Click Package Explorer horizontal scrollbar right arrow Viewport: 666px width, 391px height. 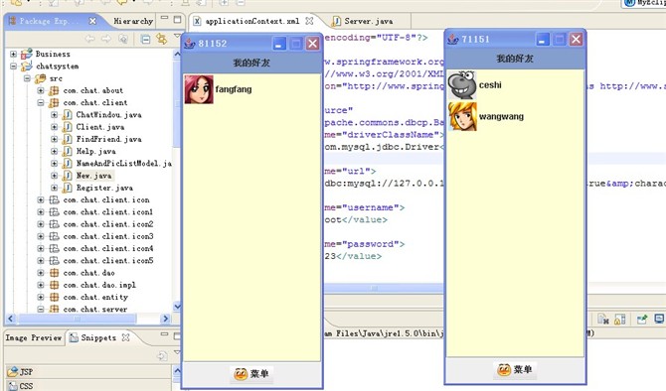166,318
